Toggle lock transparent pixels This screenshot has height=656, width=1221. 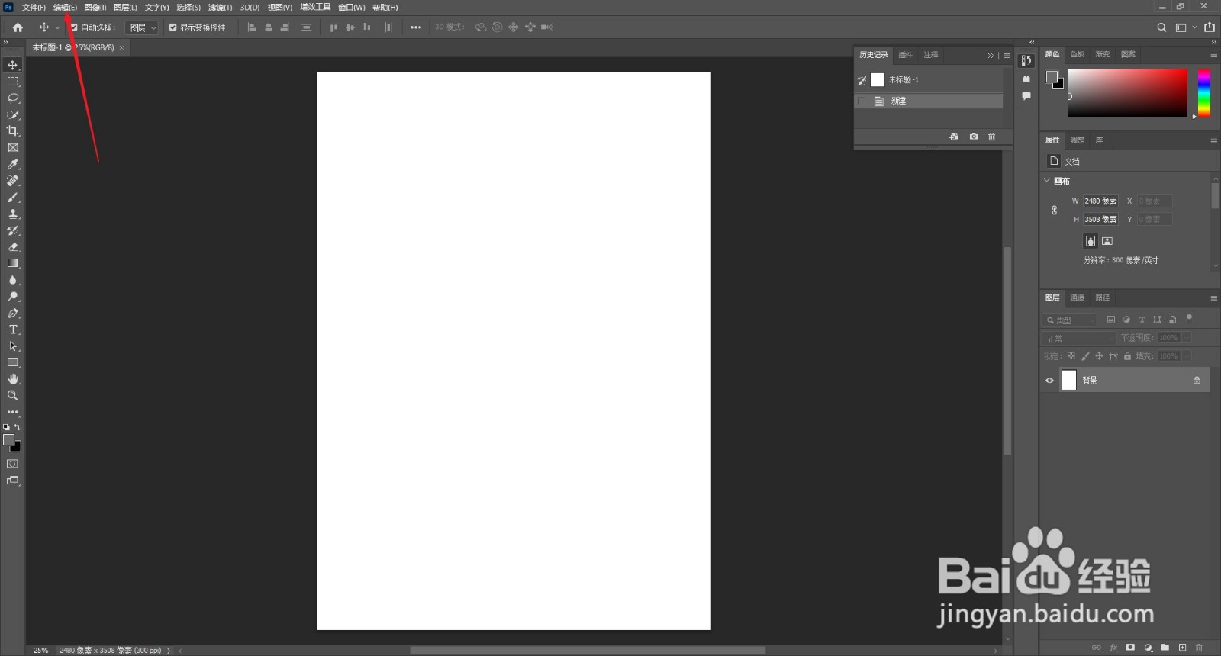1071,356
